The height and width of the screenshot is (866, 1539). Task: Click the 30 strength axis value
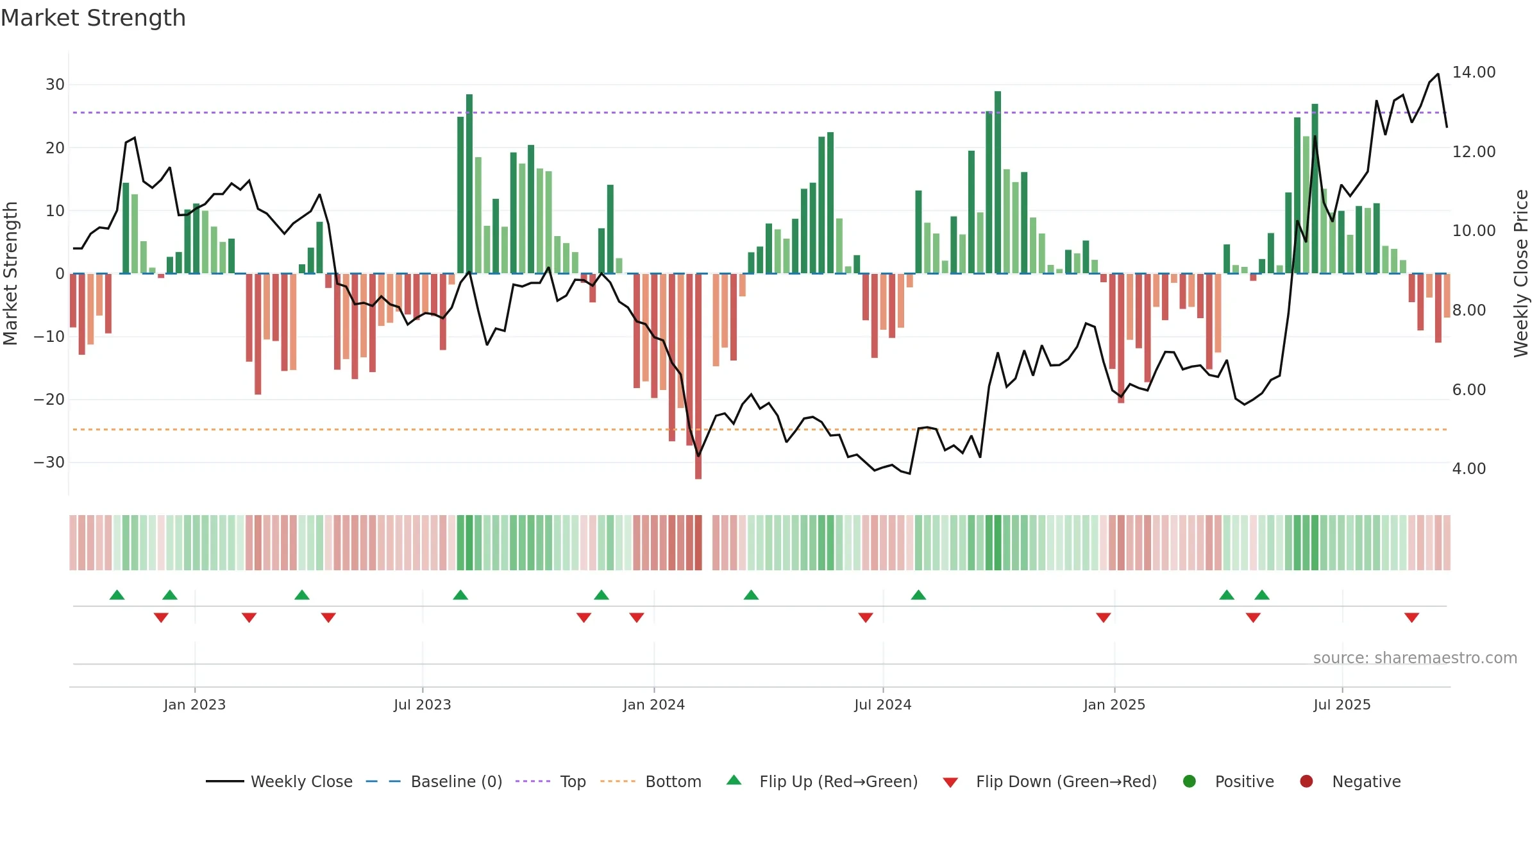55,85
